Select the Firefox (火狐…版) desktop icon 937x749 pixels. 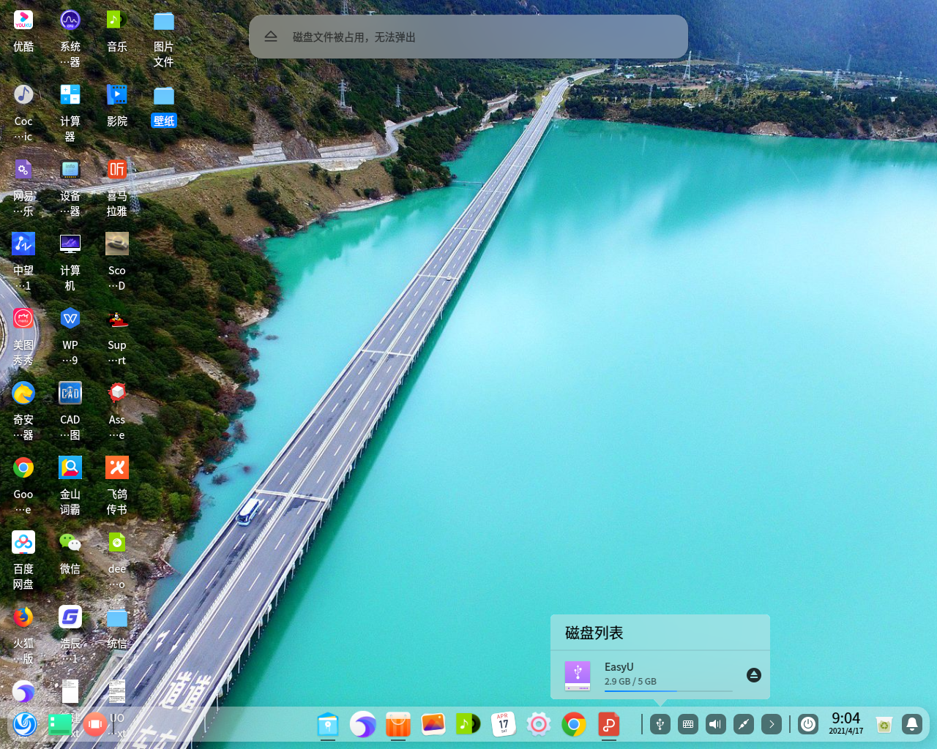coord(23,617)
